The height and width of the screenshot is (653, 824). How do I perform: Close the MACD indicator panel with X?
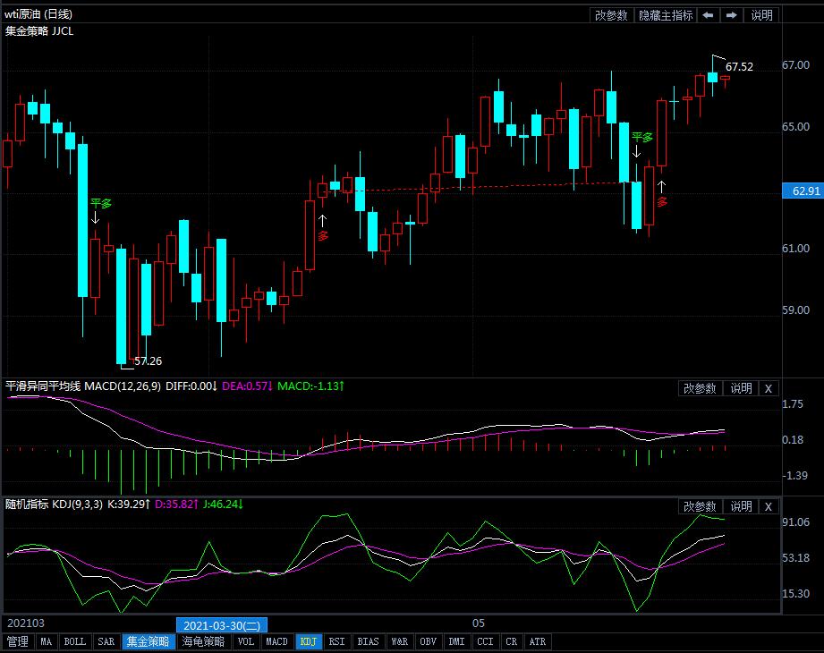769,388
